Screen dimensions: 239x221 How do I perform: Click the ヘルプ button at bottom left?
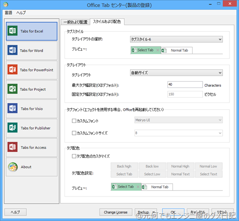15,212
